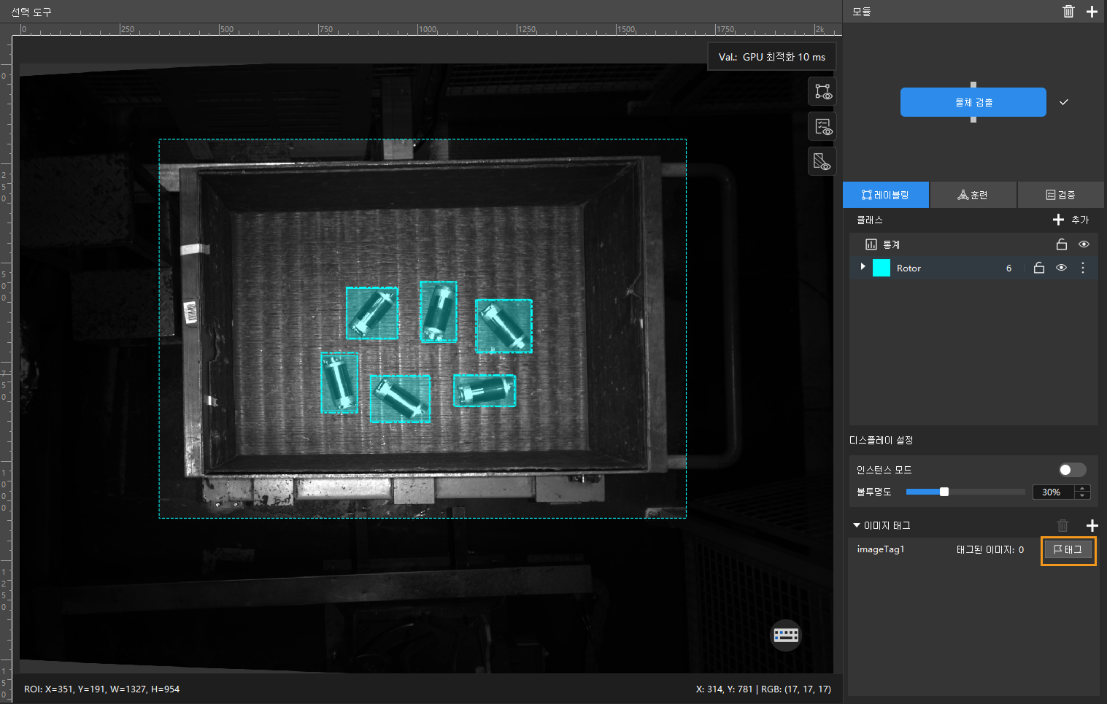Screen dimensions: 1107x704
Task: Toggle mask visibility icon on canvas
Action: click(822, 161)
